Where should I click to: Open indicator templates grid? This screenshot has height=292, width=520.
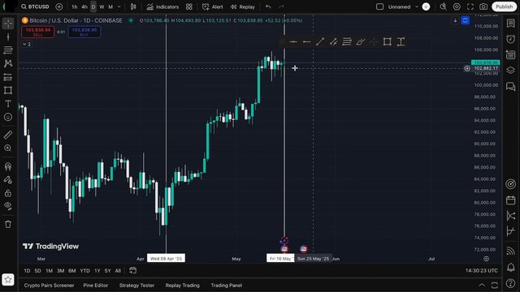189,6
